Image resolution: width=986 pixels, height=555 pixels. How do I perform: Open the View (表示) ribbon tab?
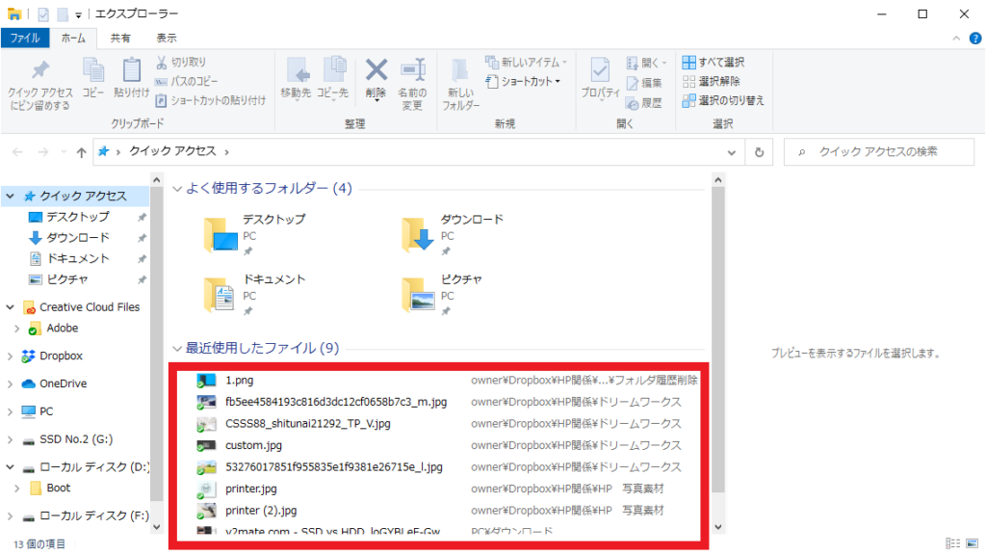167,39
